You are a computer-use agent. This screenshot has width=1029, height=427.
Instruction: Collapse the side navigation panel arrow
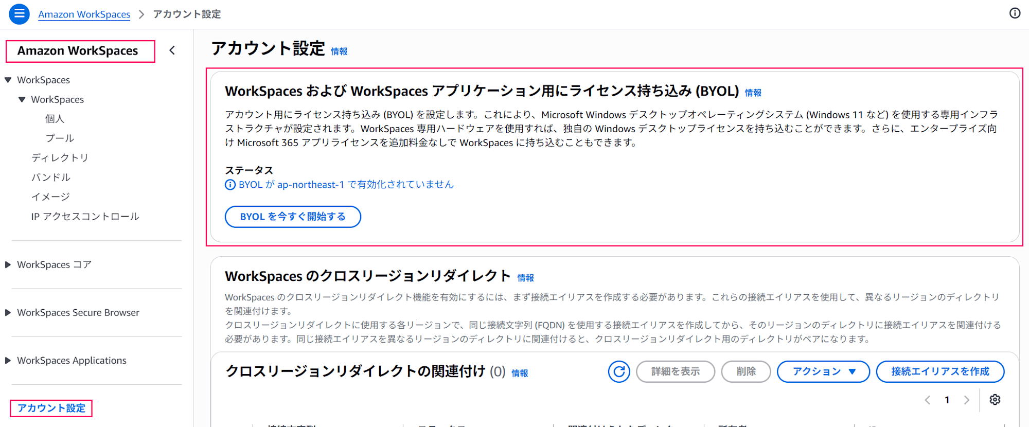(x=172, y=50)
